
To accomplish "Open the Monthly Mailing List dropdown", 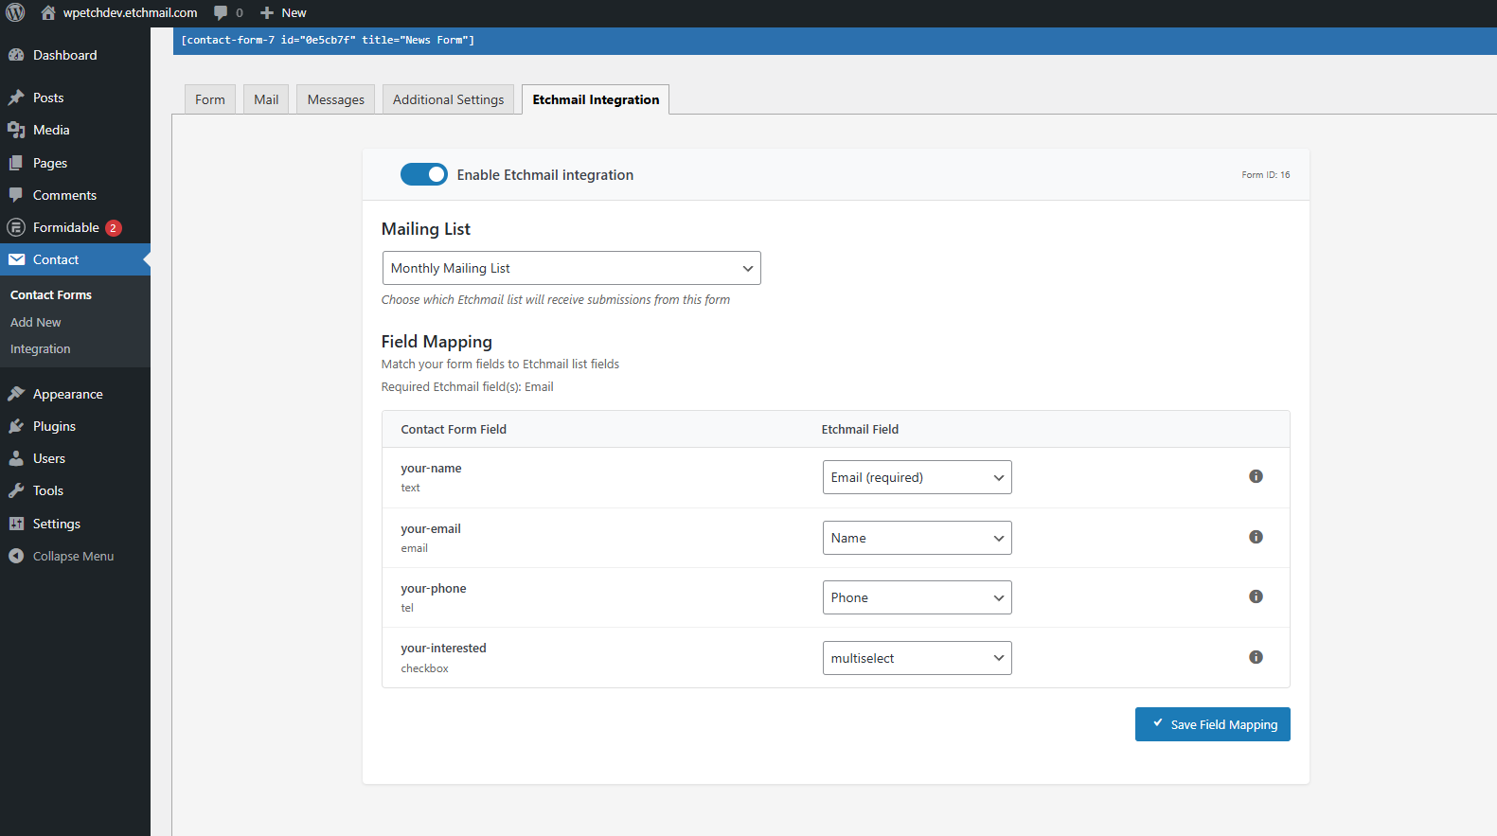I will coord(571,268).
